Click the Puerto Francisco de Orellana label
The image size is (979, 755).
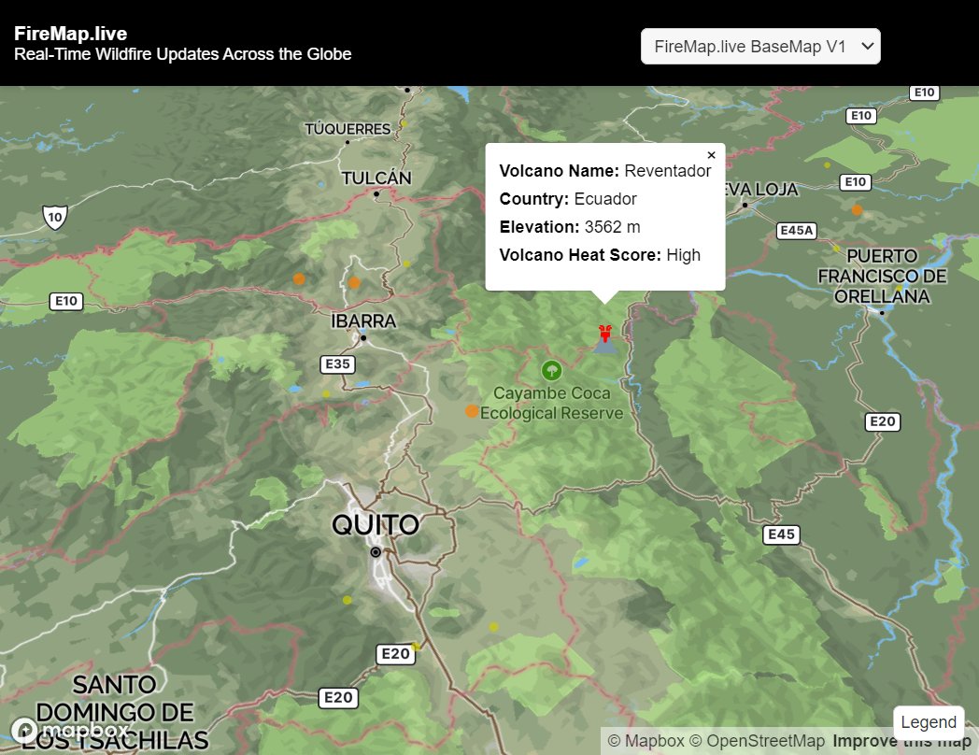[x=882, y=276]
